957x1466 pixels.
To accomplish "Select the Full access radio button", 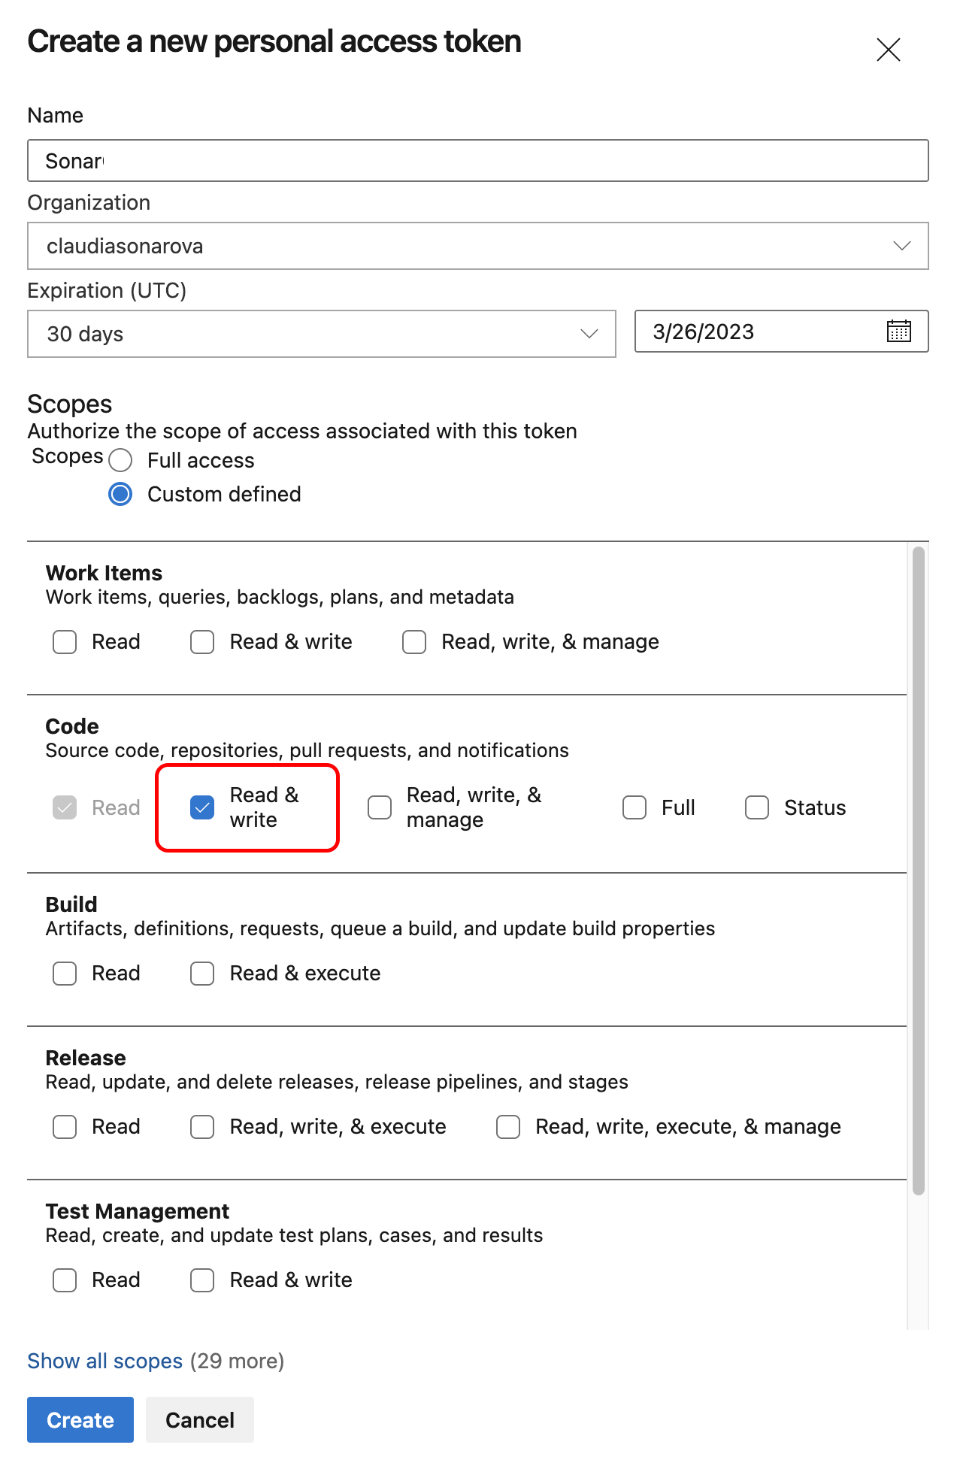I will [x=121, y=460].
